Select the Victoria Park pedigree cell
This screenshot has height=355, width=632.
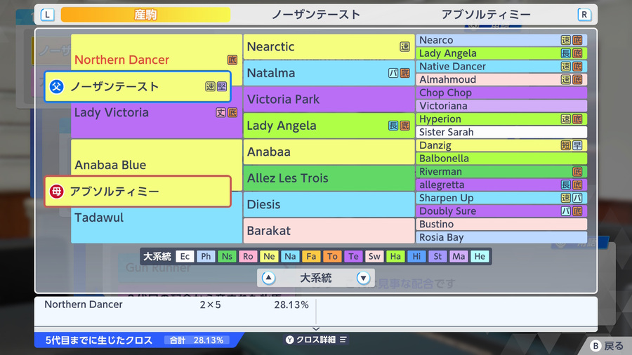(329, 100)
